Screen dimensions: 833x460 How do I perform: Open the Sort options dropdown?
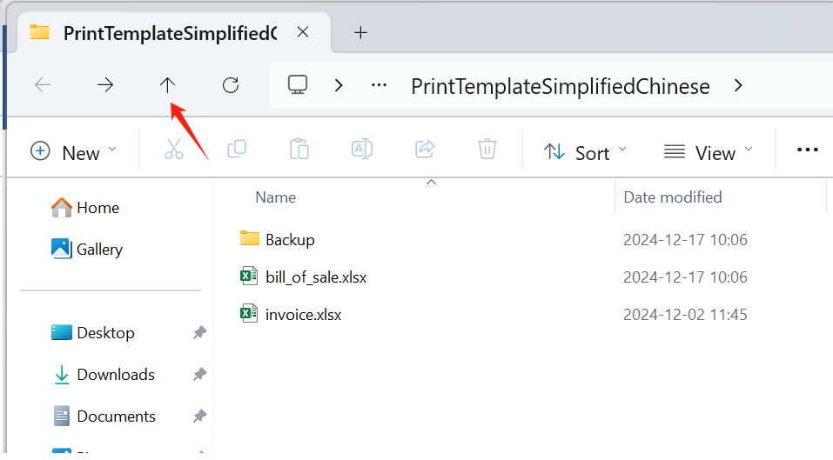pos(585,152)
